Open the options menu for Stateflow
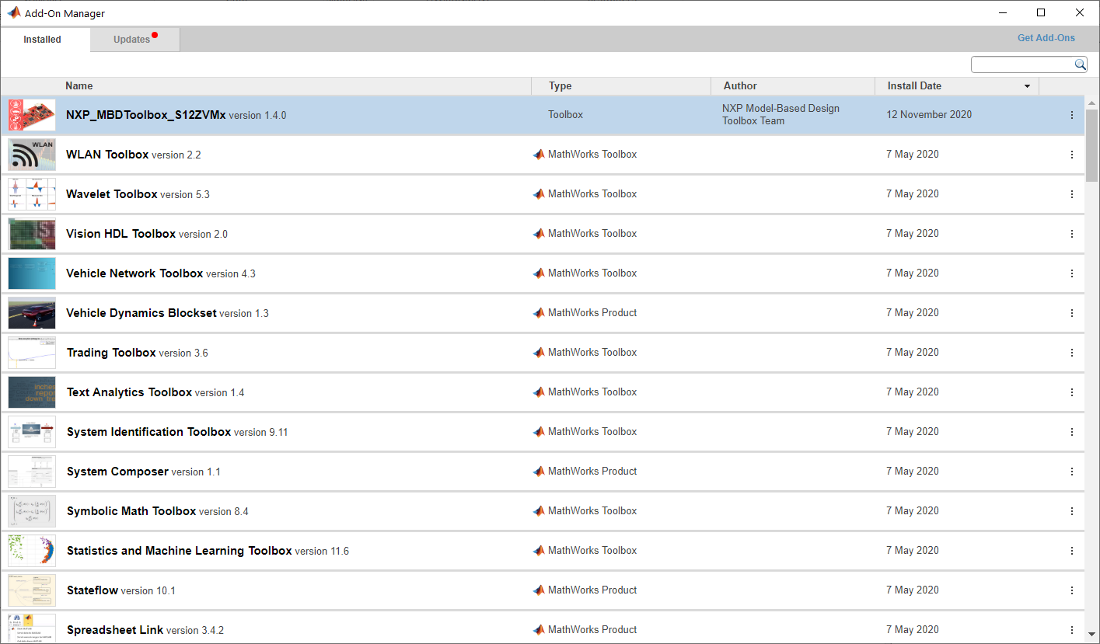The height and width of the screenshot is (644, 1100). [1072, 590]
